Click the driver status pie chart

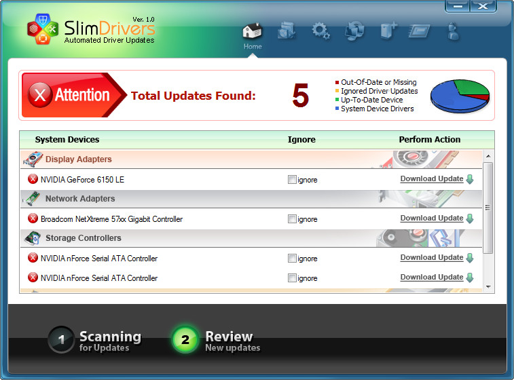[x=460, y=96]
